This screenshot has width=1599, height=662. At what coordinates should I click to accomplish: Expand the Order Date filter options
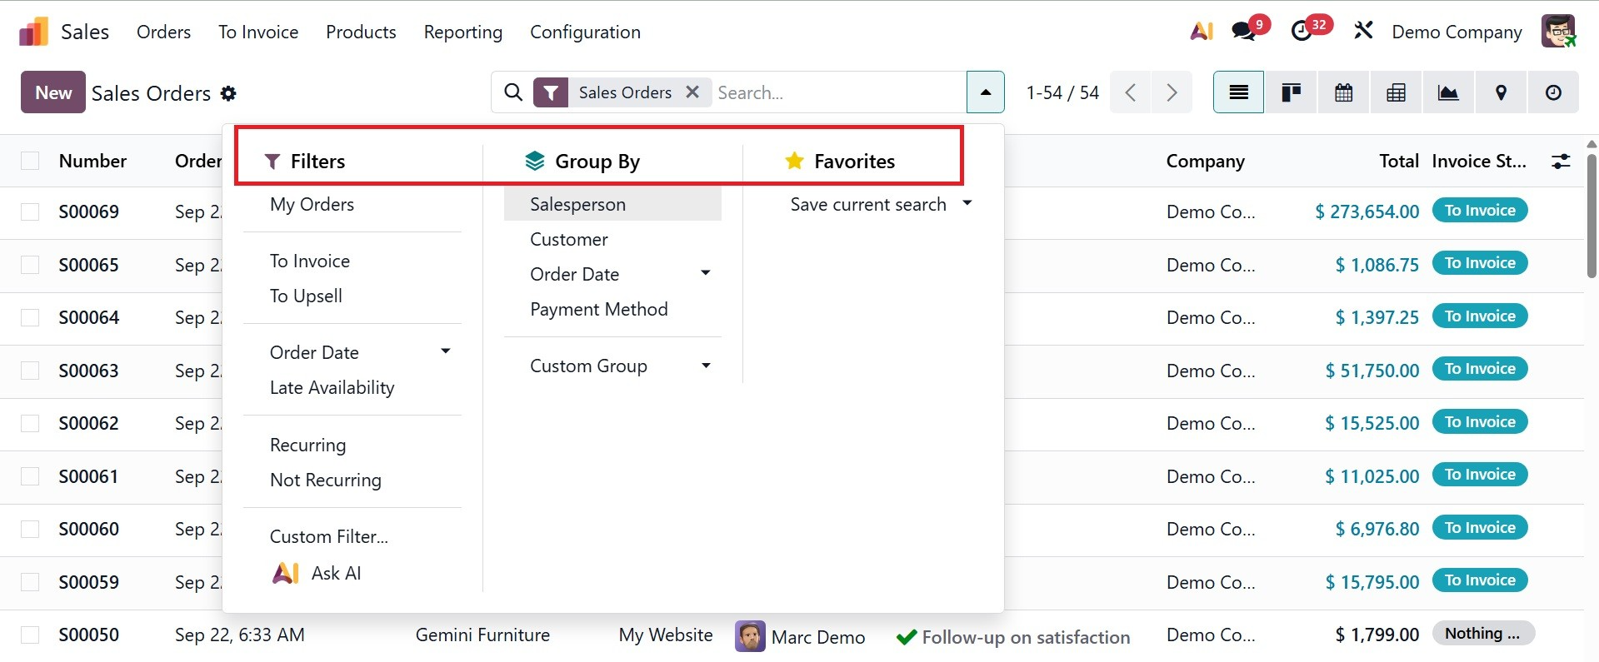pyautogui.click(x=446, y=351)
